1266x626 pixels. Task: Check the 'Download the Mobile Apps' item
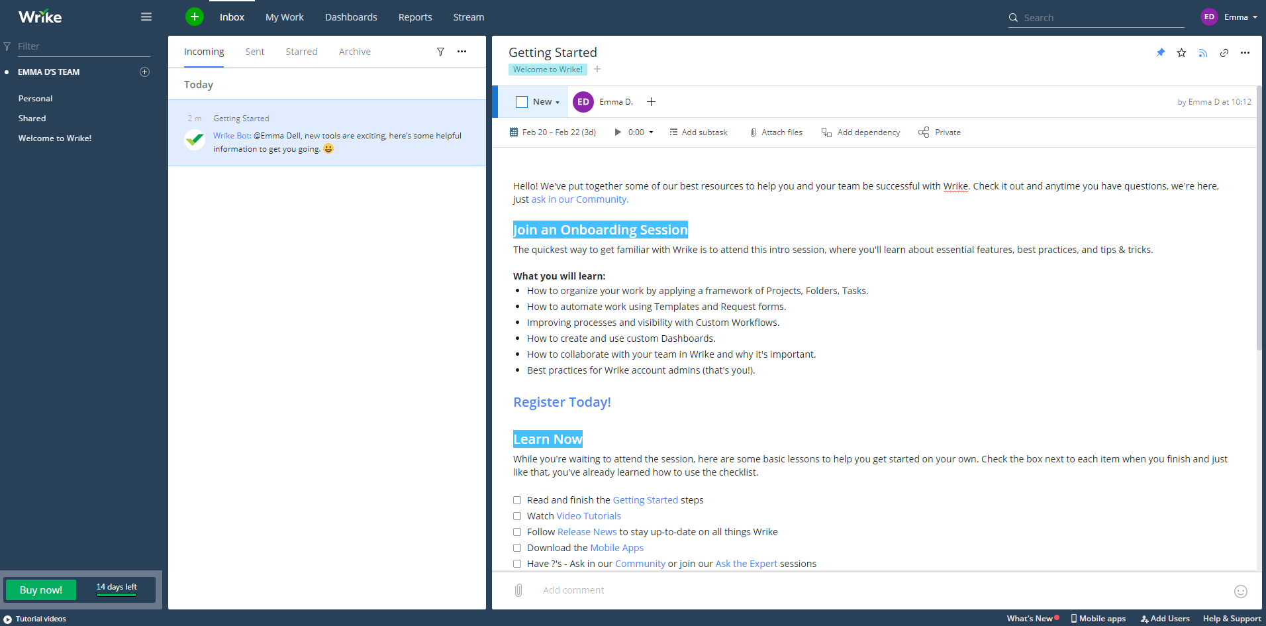click(517, 548)
